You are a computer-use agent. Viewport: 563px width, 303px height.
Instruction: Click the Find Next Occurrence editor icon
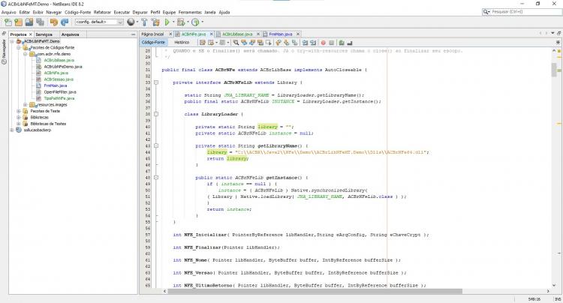click(x=252, y=42)
